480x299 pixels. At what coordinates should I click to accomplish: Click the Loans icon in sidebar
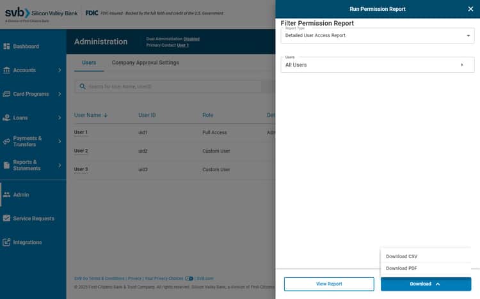[x=6, y=118]
